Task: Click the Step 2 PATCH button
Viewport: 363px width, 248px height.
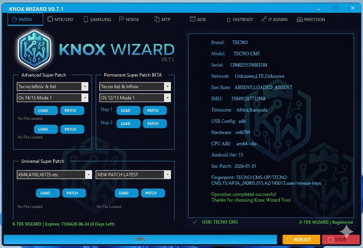Action: (x=155, y=124)
